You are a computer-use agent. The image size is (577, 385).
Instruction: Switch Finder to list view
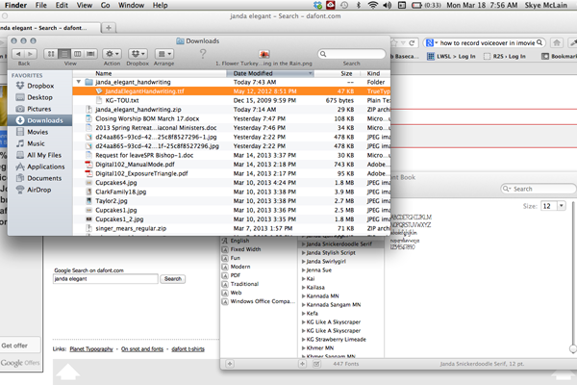pyautogui.click(x=64, y=54)
